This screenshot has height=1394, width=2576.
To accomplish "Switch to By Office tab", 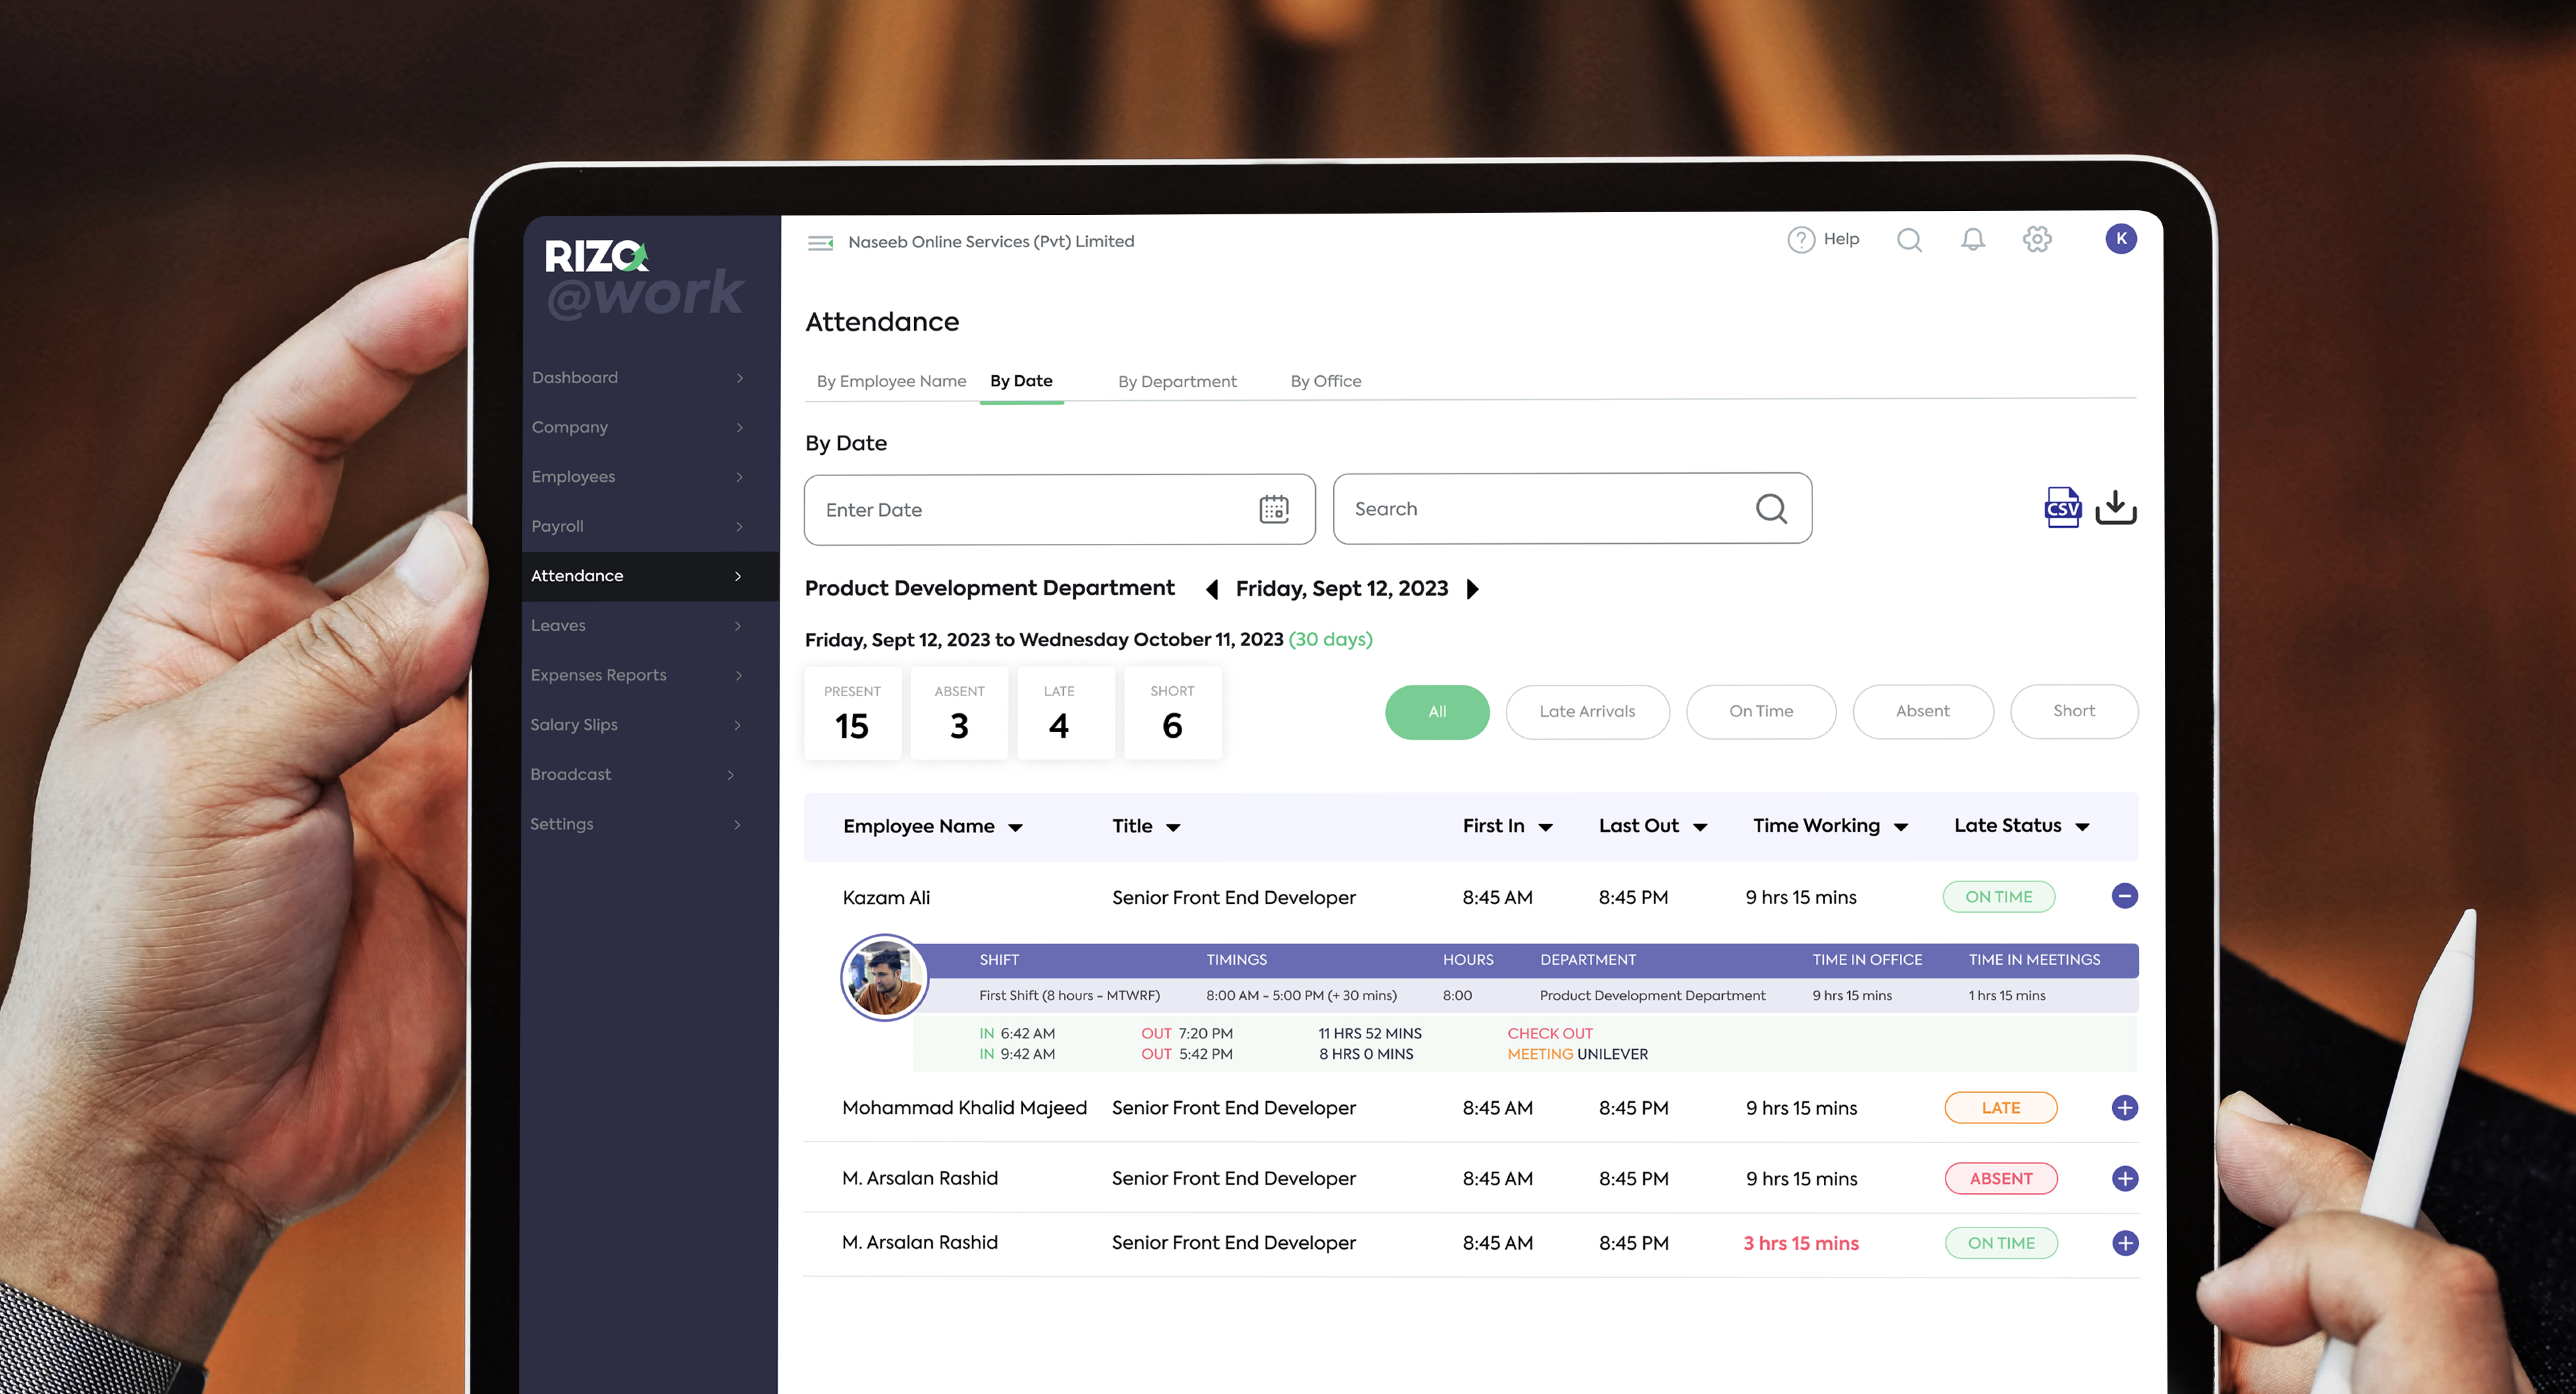I will point(1325,381).
